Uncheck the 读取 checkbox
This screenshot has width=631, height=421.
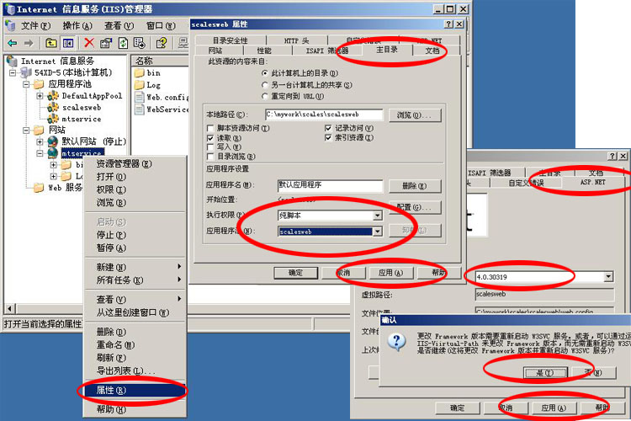tap(210, 138)
